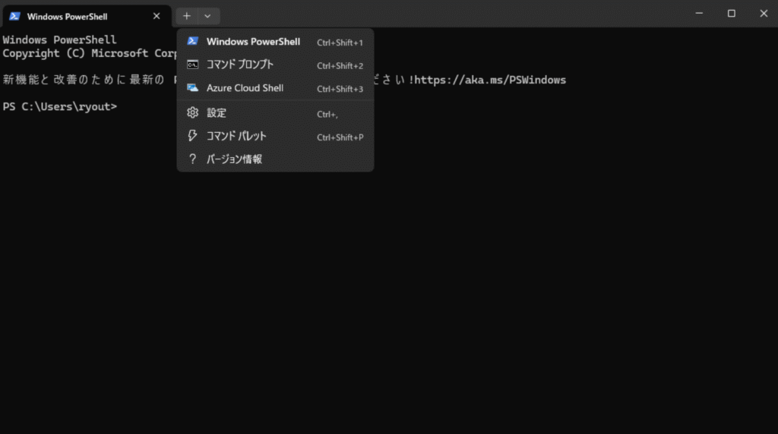Click the コマンド プロンプト console icon
The image size is (778, 434).
[x=193, y=65]
